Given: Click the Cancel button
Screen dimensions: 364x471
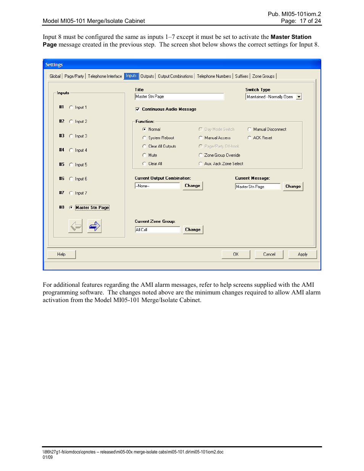Looking at the screenshot, I should tap(269, 254).
